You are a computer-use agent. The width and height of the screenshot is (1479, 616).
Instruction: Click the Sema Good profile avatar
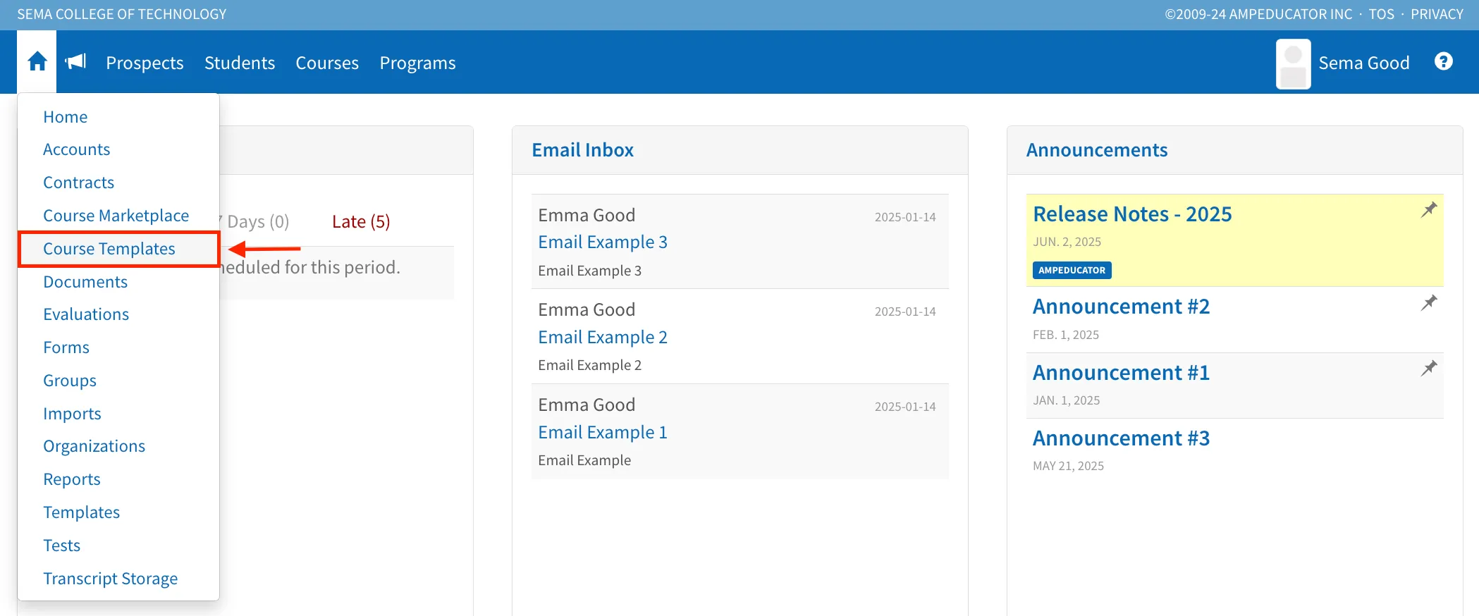(1293, 63)
